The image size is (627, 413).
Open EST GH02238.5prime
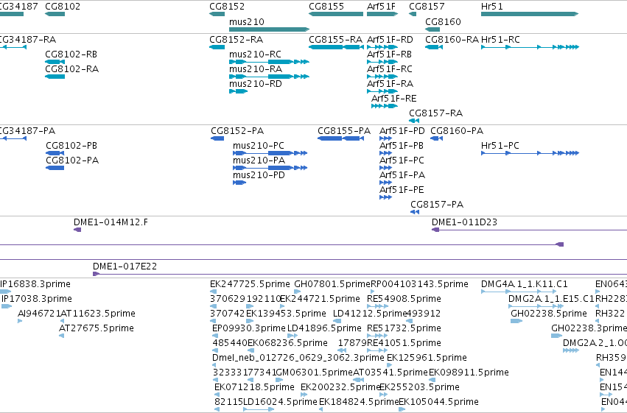(x=549, y=314)
